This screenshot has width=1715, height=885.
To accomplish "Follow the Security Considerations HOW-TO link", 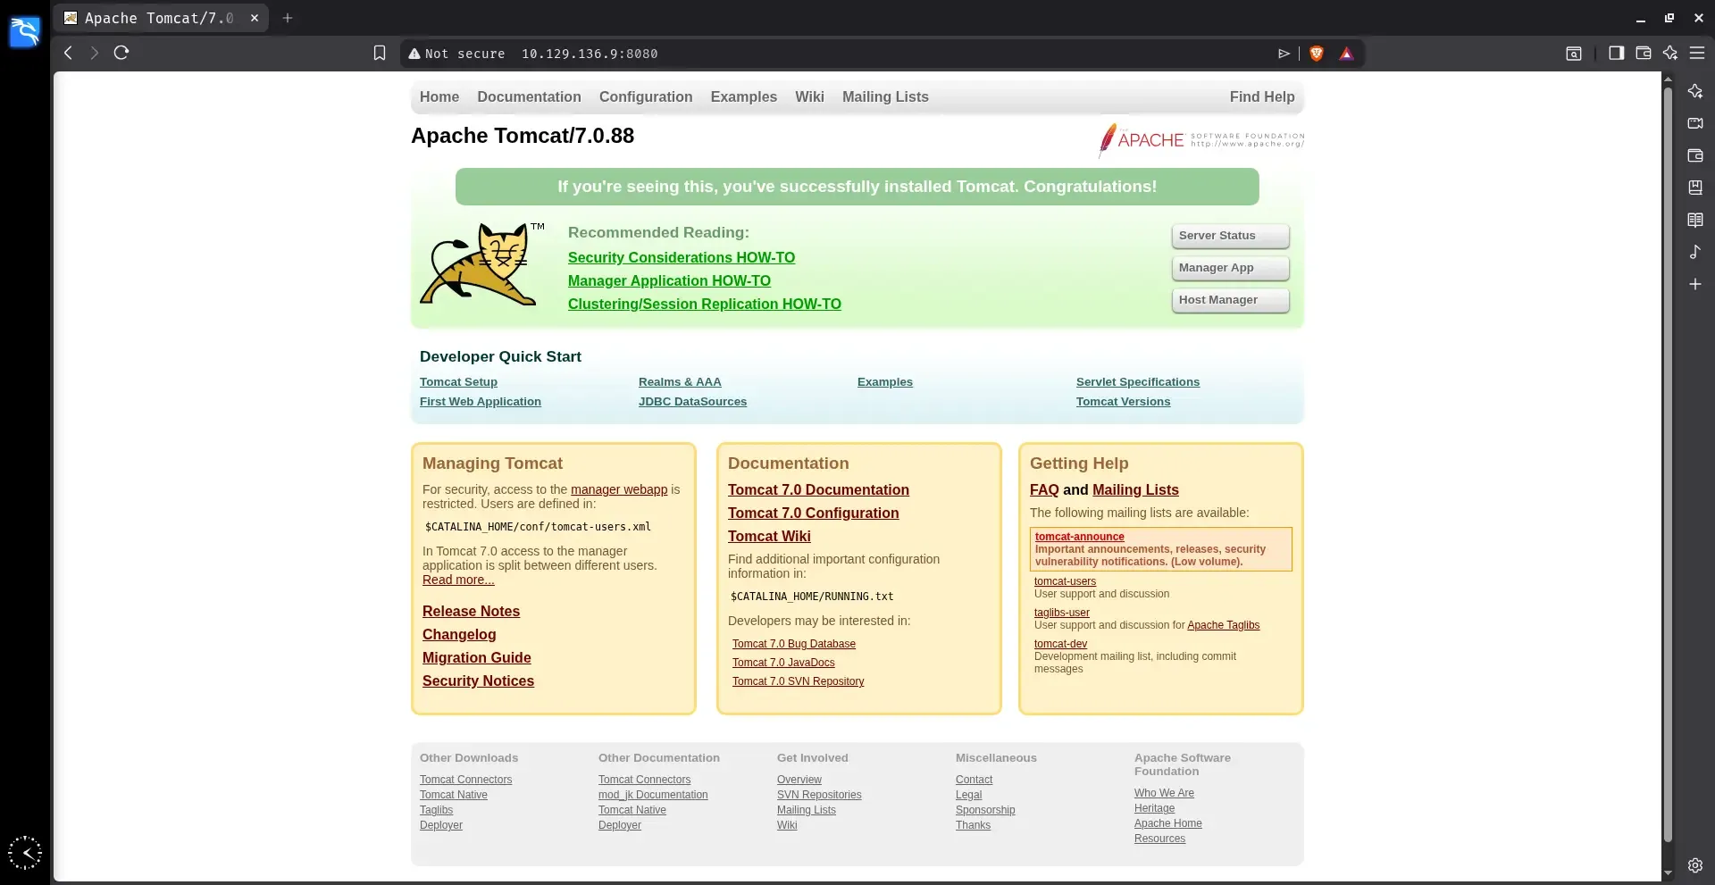I will click(x=682, y=257).
